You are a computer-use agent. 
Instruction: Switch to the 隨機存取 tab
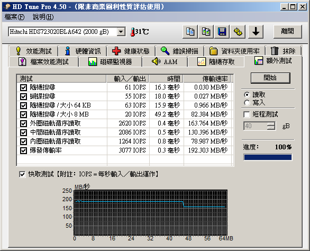pos(216,62)
